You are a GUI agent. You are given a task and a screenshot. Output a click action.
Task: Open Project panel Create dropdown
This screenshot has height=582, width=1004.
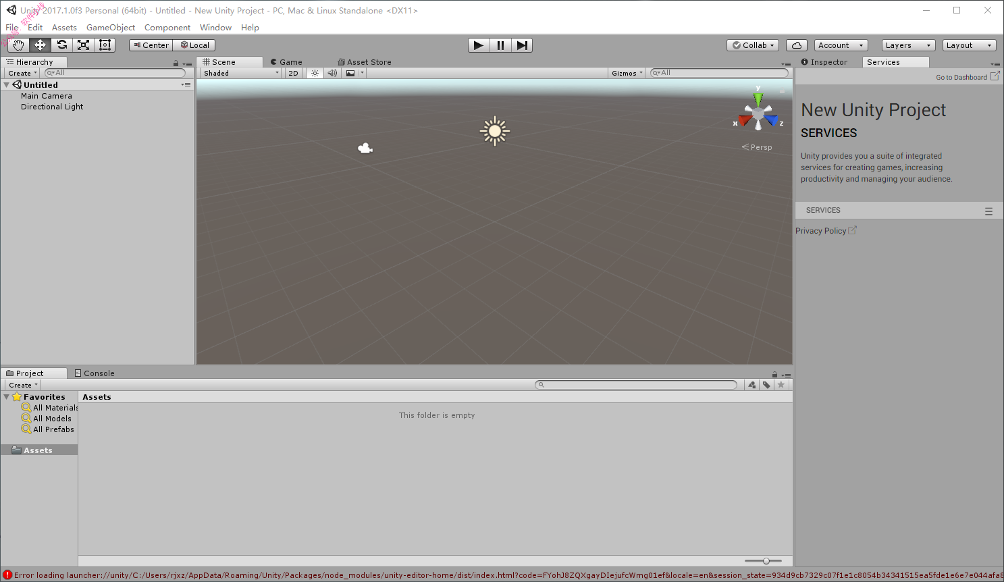[23, 385]
